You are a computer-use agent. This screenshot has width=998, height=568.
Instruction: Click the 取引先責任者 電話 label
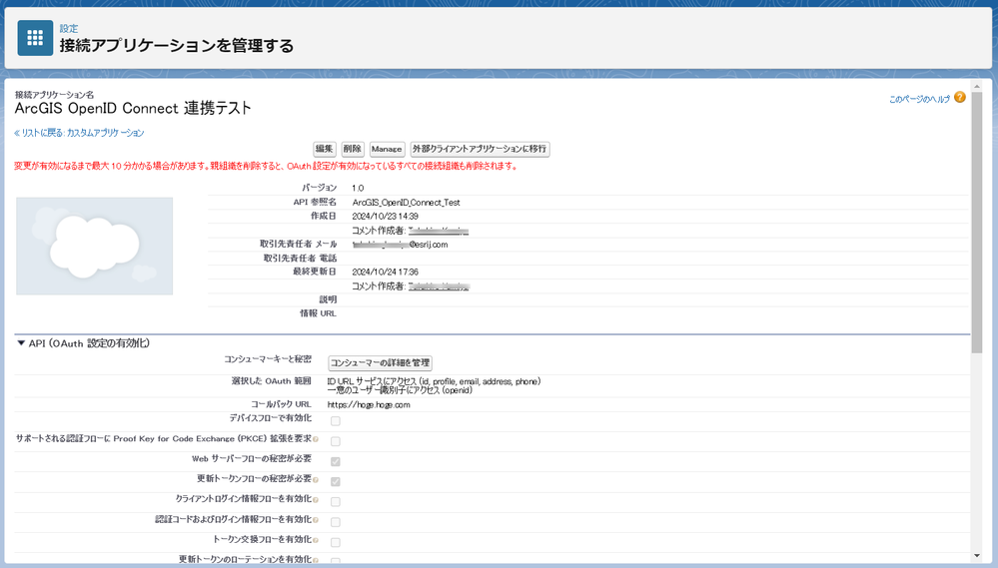(x=300, y=259)
